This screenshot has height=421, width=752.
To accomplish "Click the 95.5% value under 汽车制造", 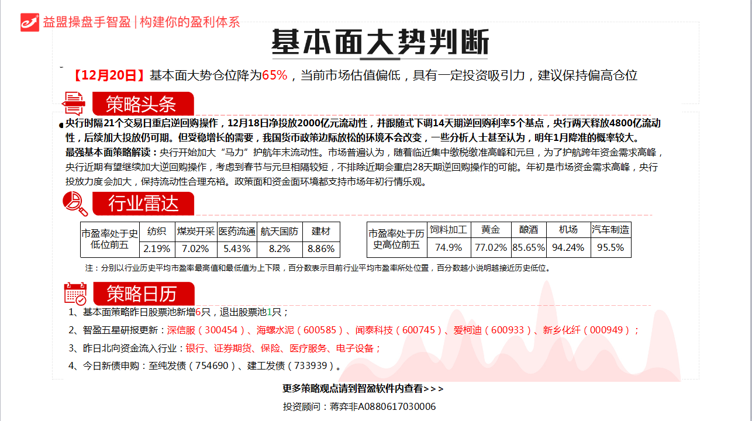I will pyautogui.click(x=610, y=247).
